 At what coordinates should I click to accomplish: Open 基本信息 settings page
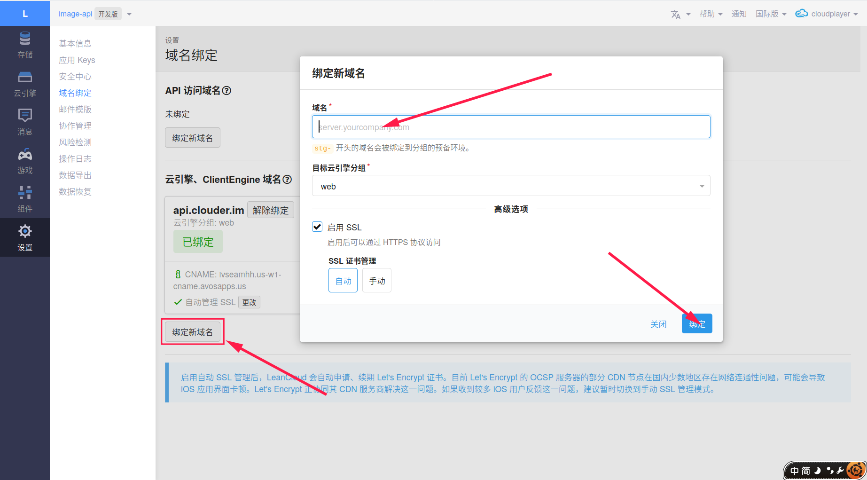tap(75, 44)
